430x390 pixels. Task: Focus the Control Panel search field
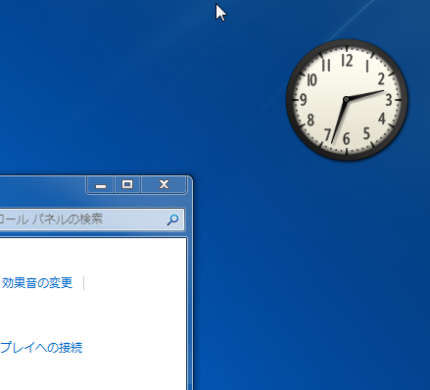click(91, 219)
